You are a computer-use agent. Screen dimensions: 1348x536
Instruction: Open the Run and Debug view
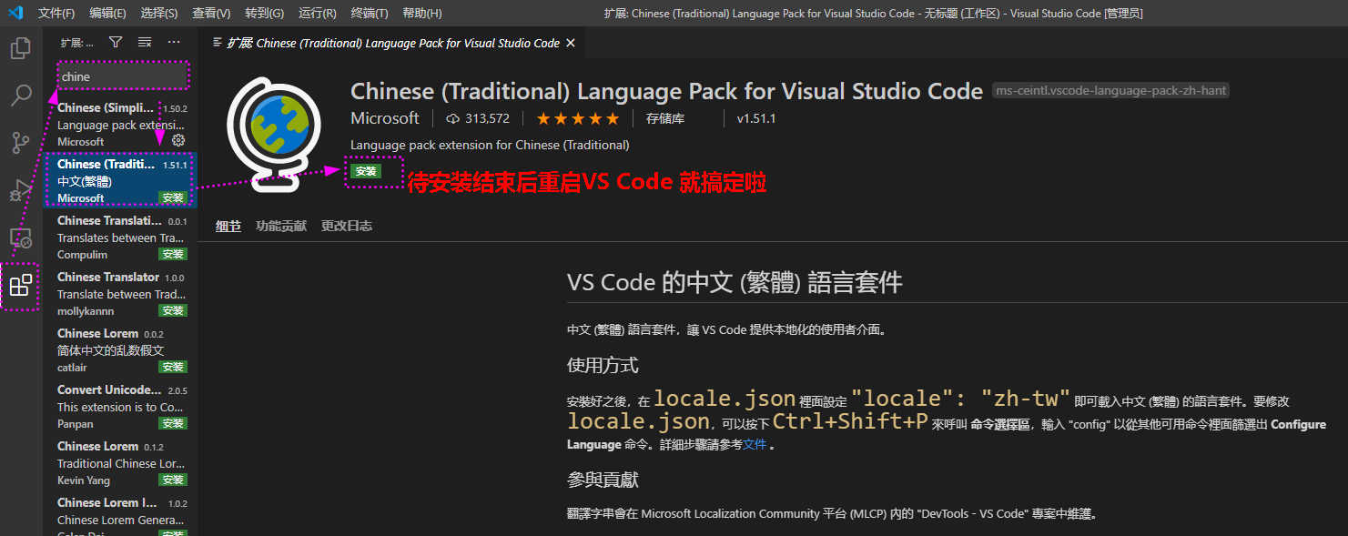point(20,190)
